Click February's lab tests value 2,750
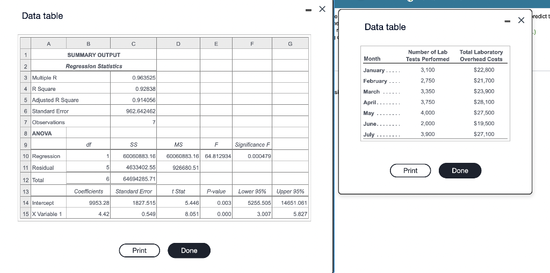 (x=428, y=81)
